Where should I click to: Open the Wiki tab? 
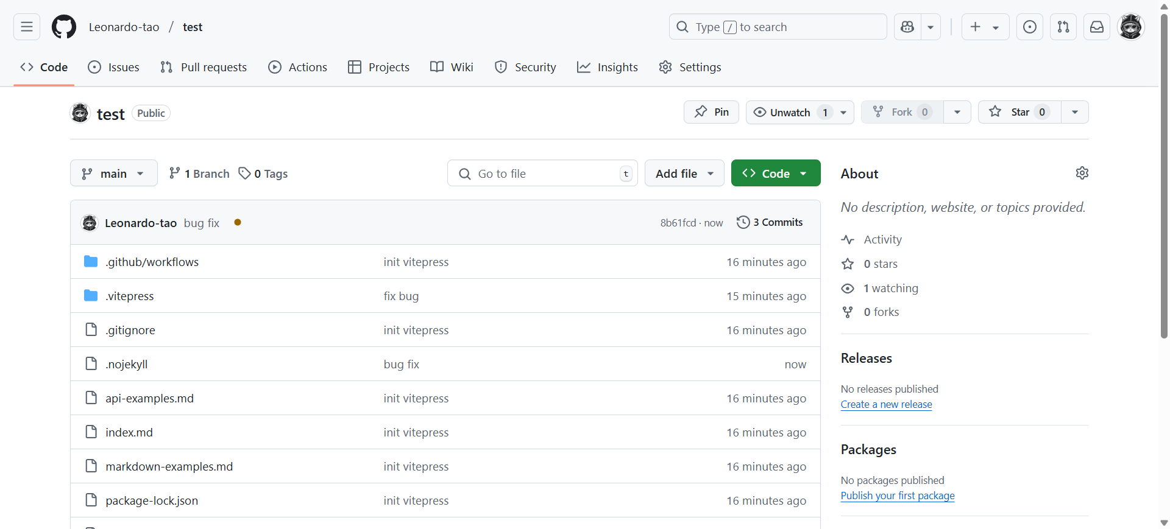coord(452,67)
